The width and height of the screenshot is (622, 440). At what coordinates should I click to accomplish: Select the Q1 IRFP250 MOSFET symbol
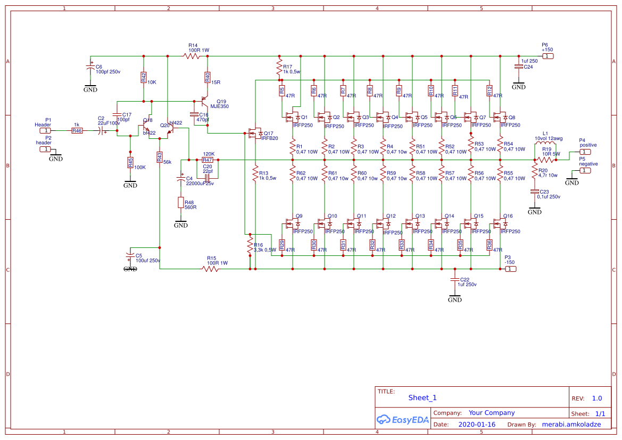pos(293,116)
